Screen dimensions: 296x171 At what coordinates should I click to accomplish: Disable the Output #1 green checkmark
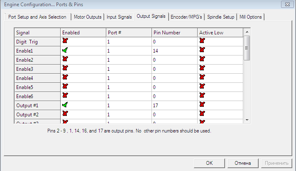pos(65,105)
